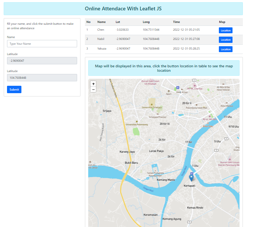Click the Sriwijaya Premier map icon
Image resolution: width=265 pixels, height=227 pixels.
click(x=158, y=114)
